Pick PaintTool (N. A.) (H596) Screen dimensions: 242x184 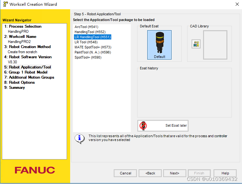(x=93, y=52)
